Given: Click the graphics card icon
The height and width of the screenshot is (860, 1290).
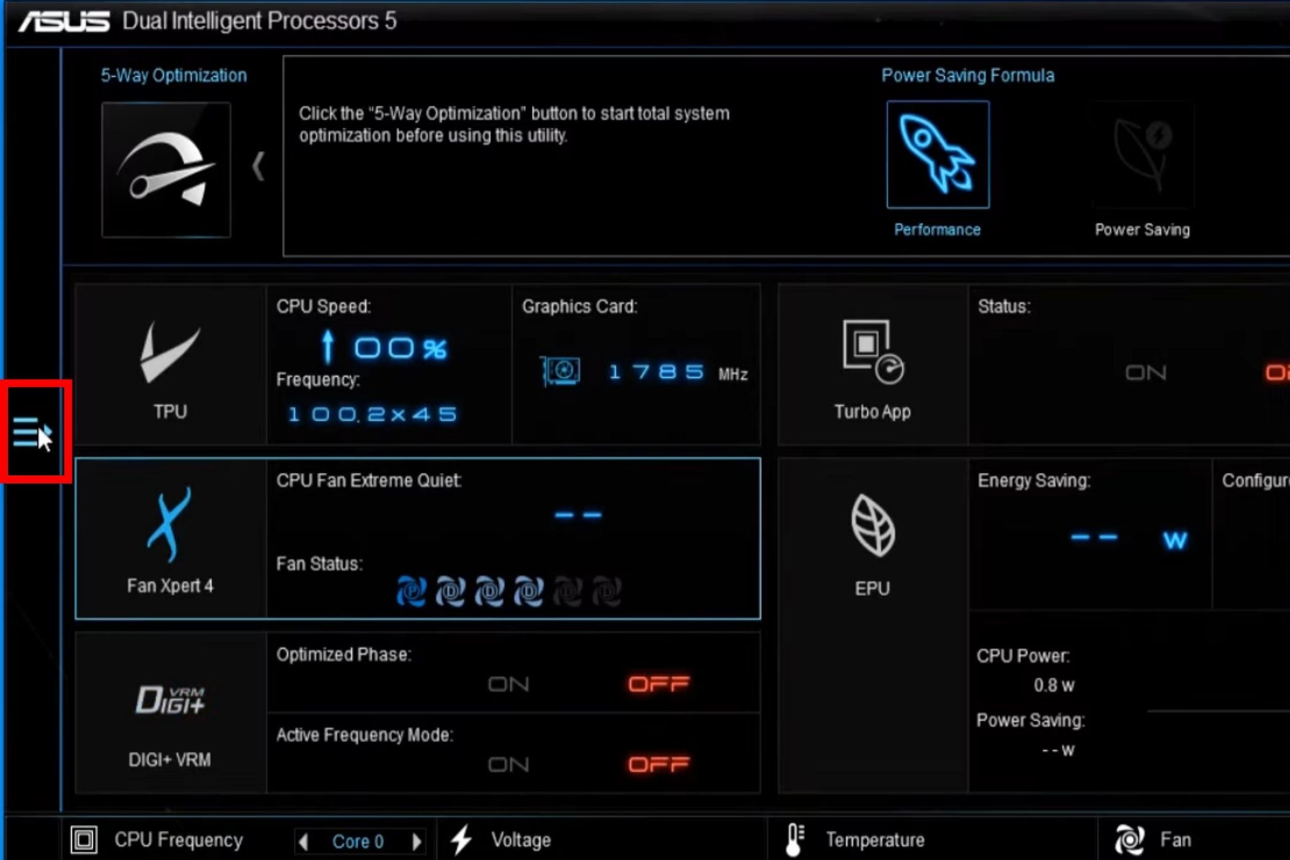Looking at the screenshot, I should (x=560, y=371).
